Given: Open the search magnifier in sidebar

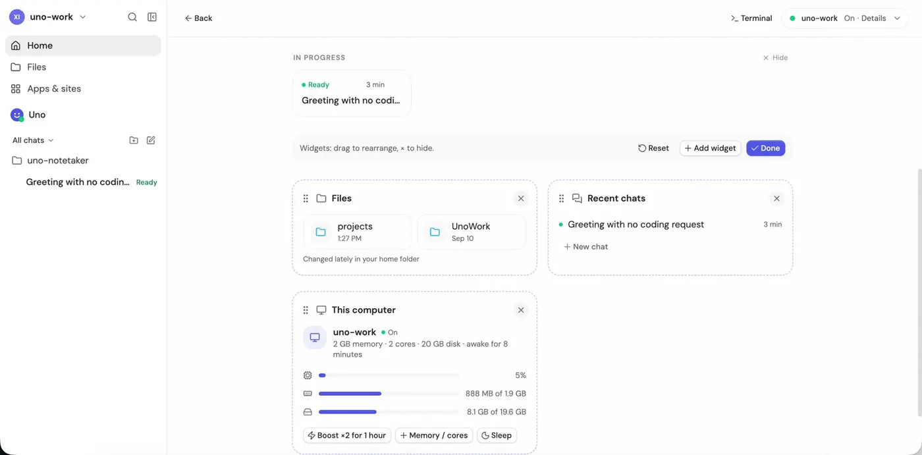Looking at the screenshot, I should pyautogui.click(x=132, y=17).
